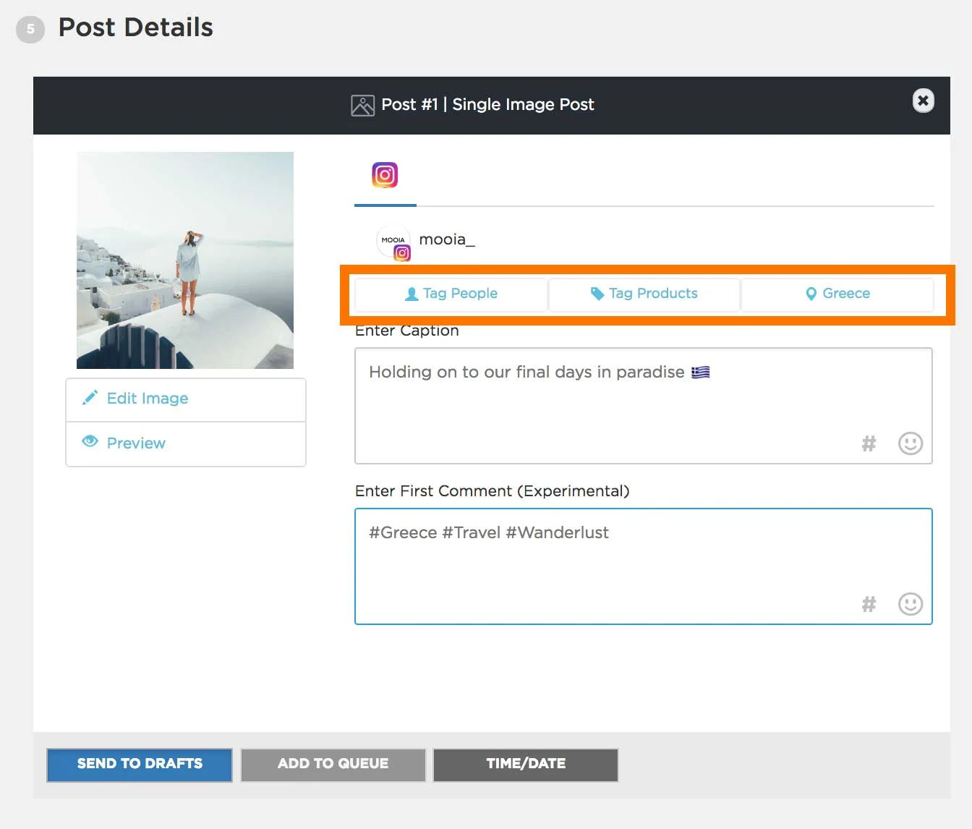Click the Santorini image thumbnail
The height and width of the screenshot is (829, 972).
tap(185, 259)
